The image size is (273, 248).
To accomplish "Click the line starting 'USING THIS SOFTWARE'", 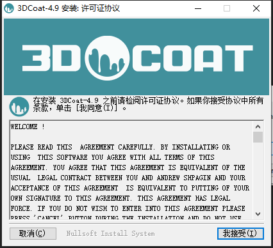I will point(112,157).
